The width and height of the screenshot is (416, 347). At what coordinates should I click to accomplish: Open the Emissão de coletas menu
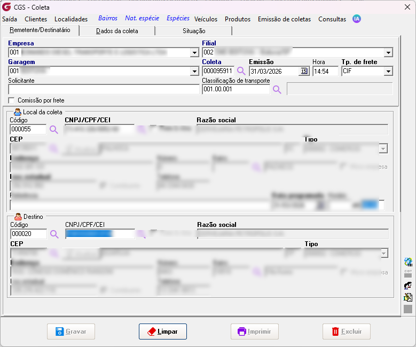pyautogui.click(x=284, y=19)
